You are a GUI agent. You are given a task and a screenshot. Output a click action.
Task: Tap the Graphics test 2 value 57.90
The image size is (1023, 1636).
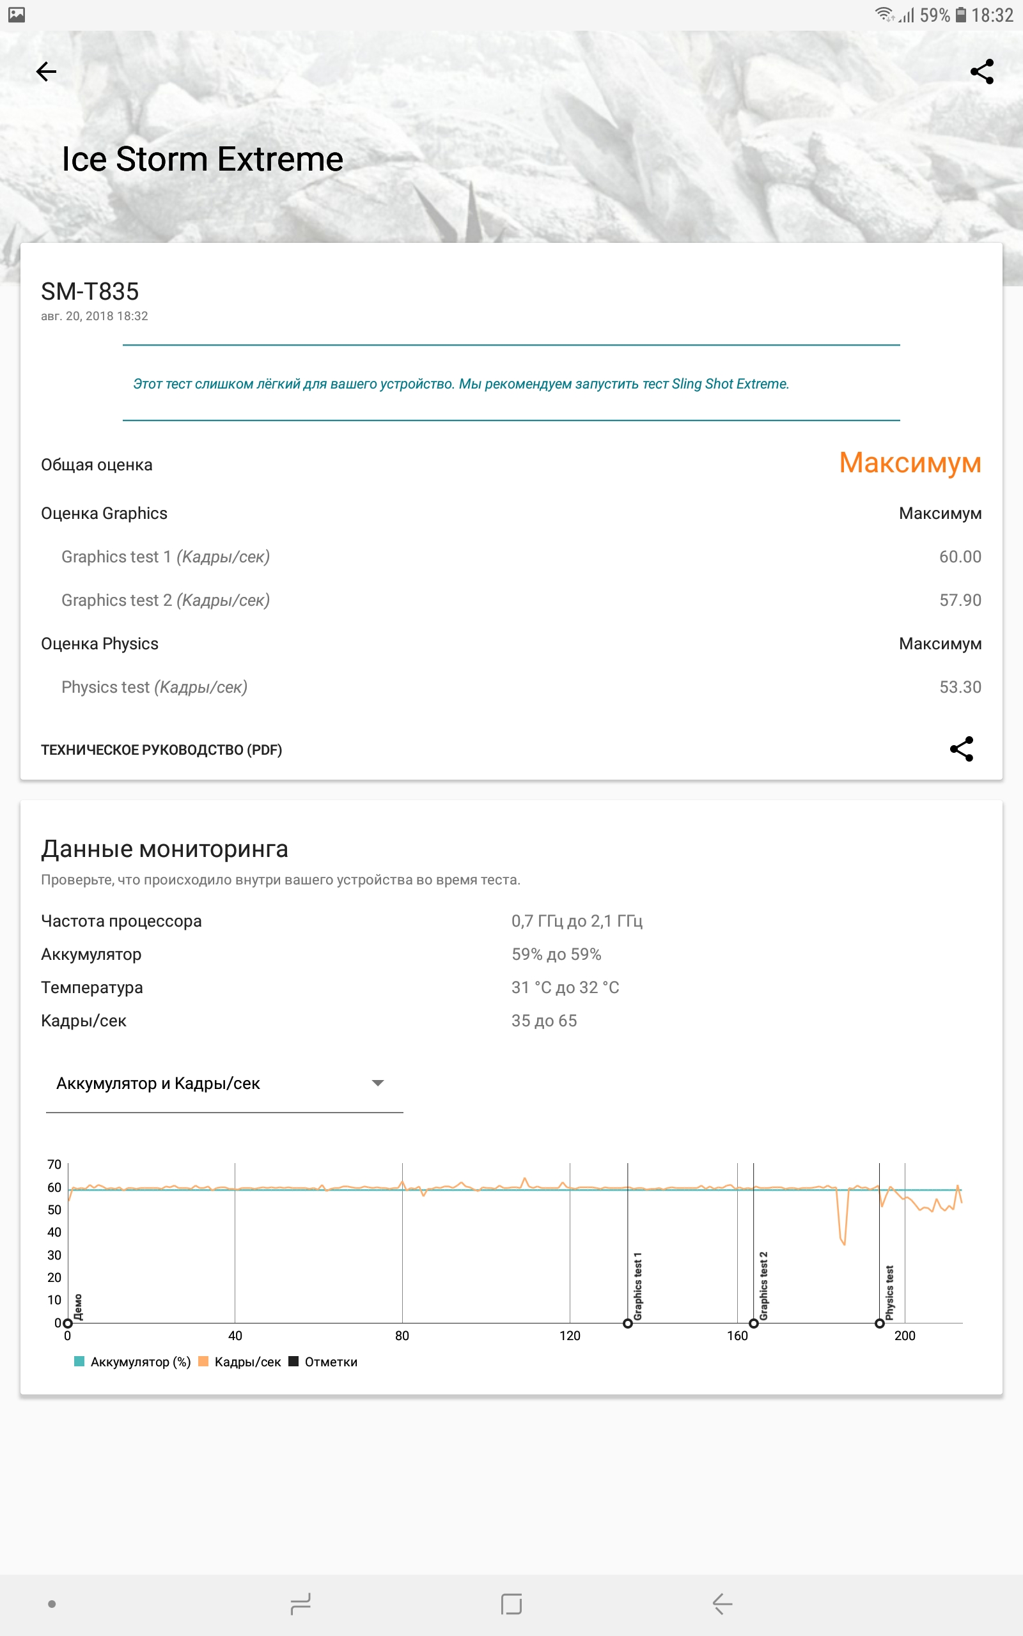pos(960,599)
